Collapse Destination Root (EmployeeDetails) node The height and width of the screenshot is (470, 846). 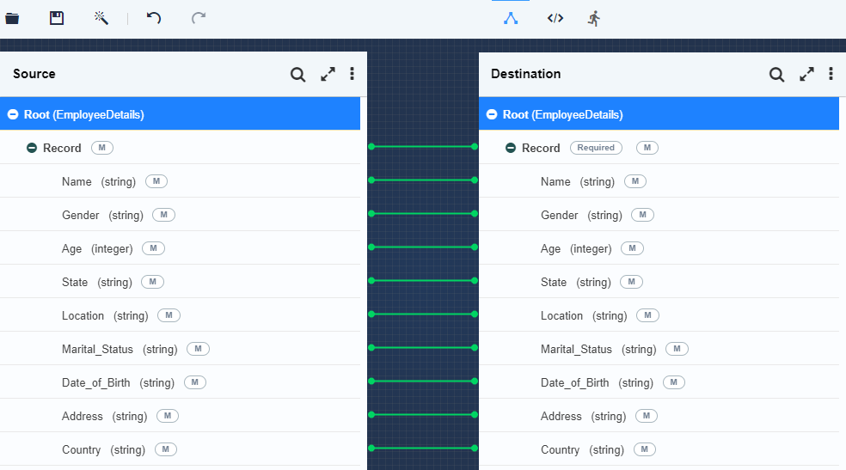(492, 114)
